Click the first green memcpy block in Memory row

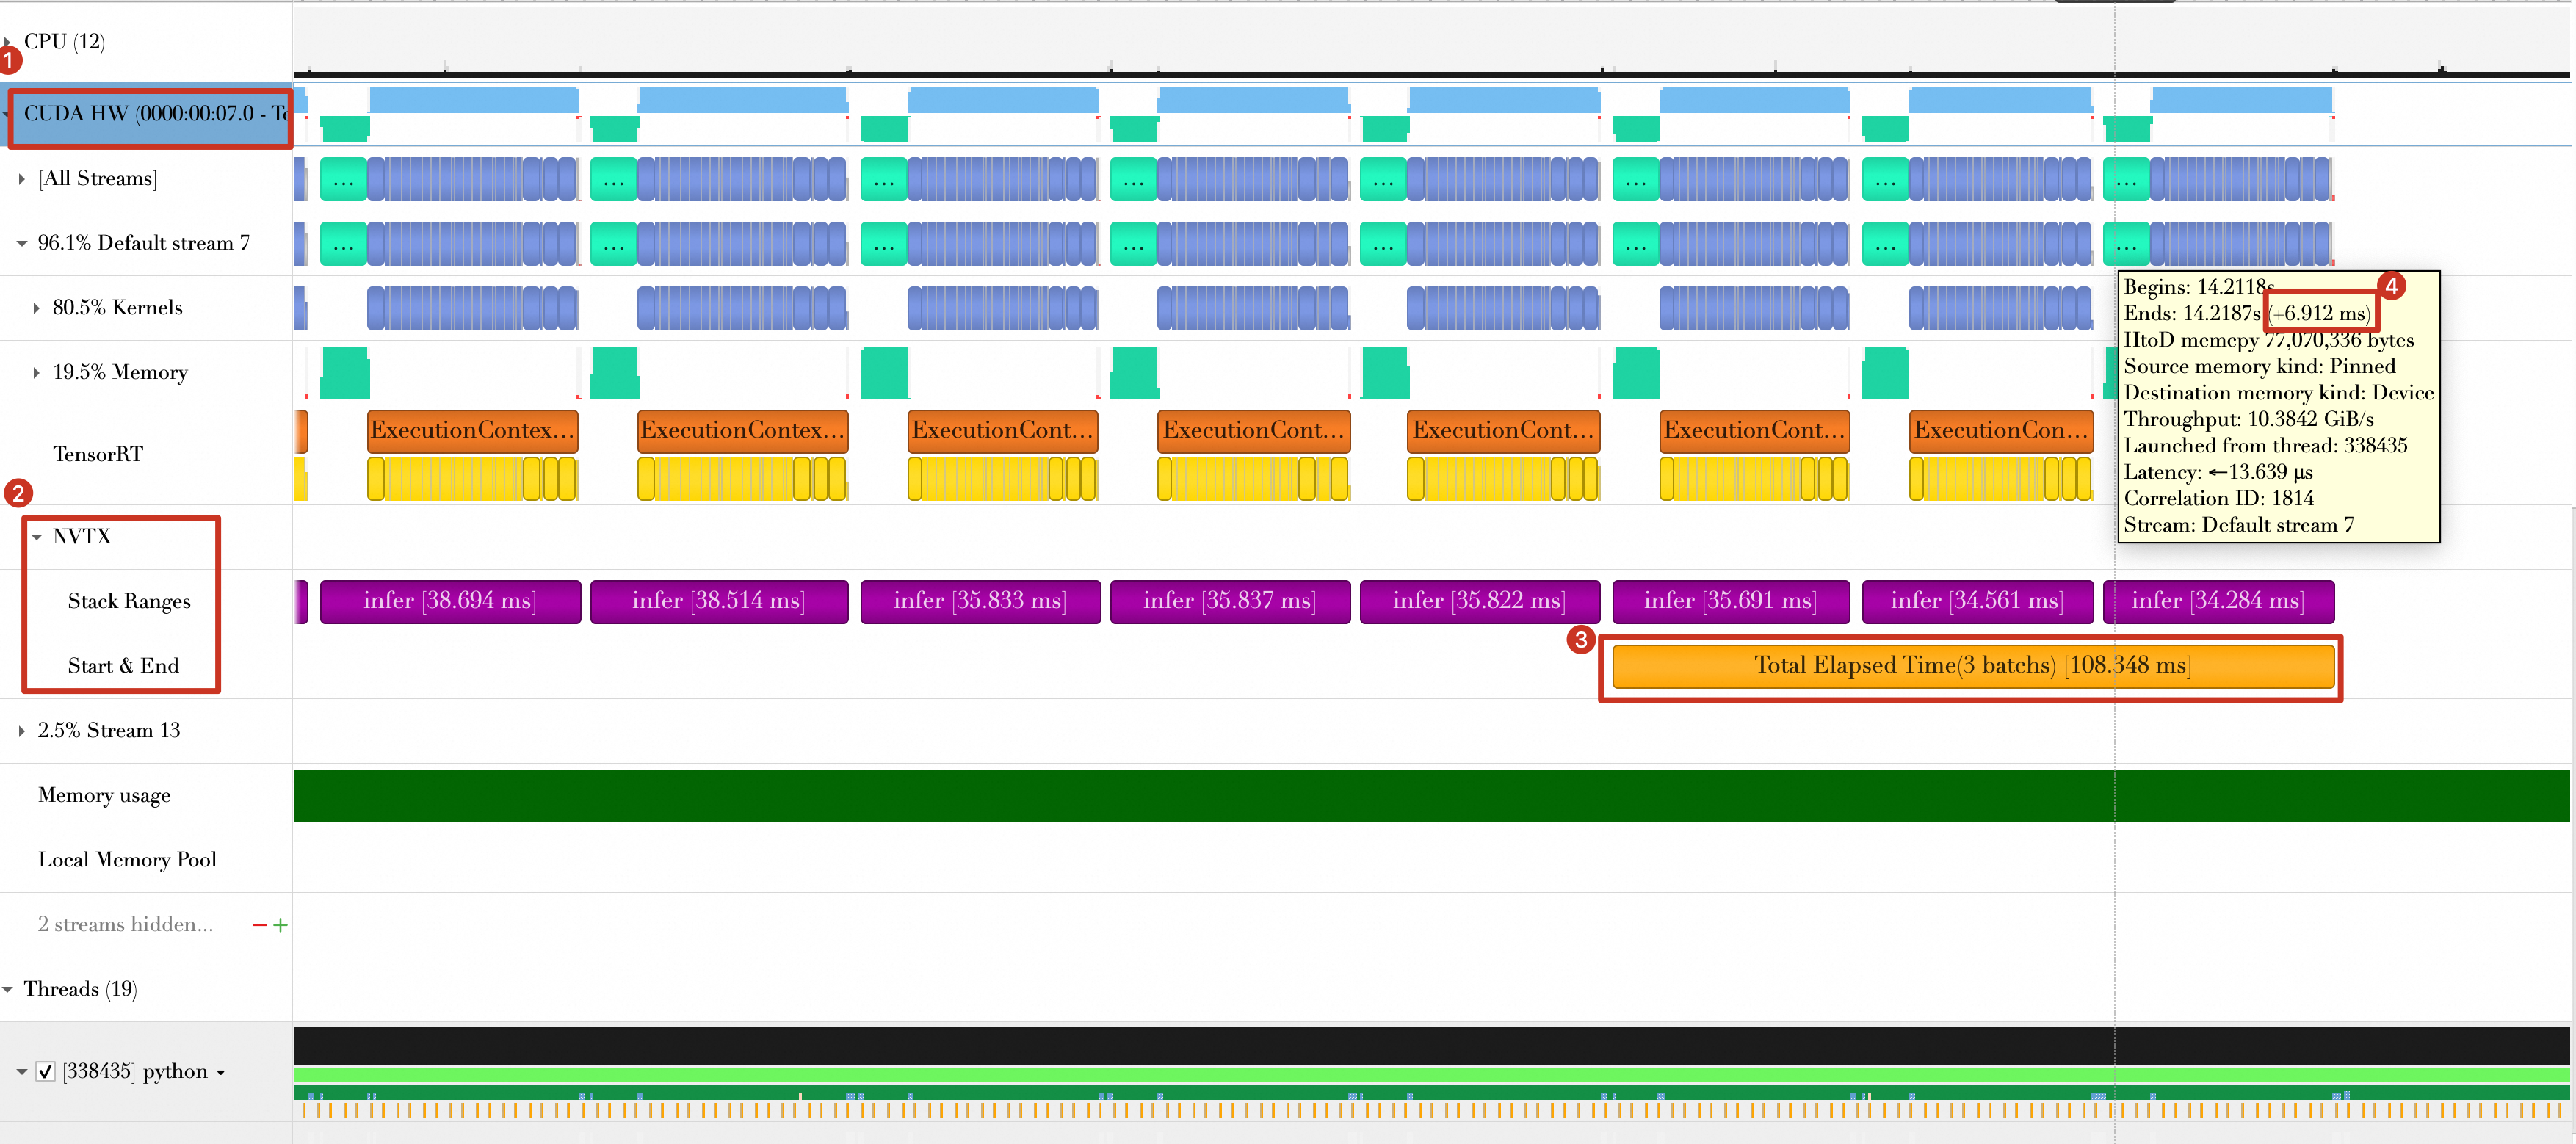click(x=345, y=373)
